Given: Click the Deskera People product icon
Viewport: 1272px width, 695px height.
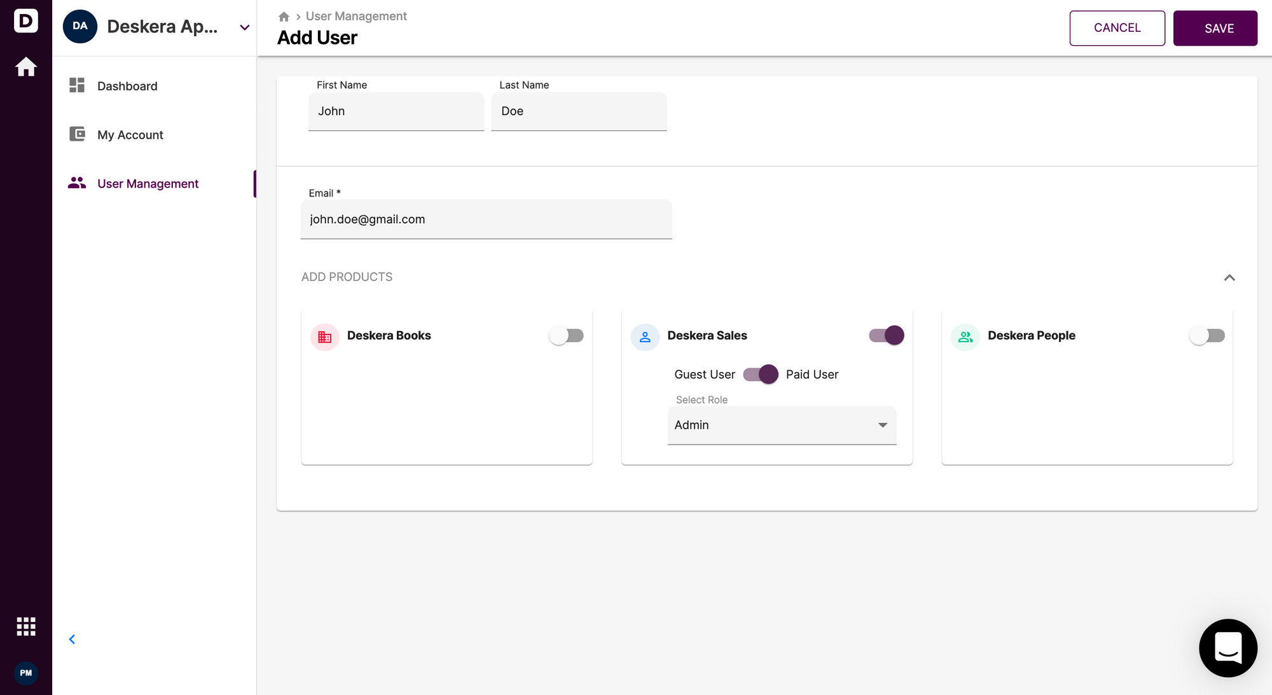Looking at the screenshot, I should point(965,336).
